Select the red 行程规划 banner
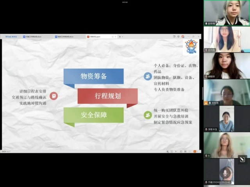The width and height of the screenshot is (250, 187). pos(108,96)
